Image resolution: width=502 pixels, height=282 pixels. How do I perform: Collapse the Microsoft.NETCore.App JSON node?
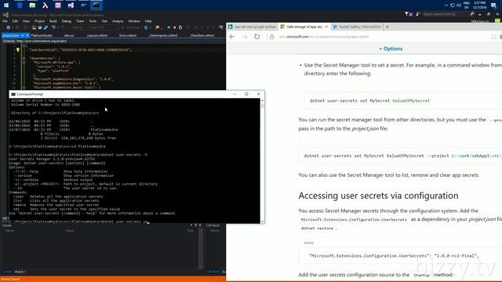click(24, 63)
